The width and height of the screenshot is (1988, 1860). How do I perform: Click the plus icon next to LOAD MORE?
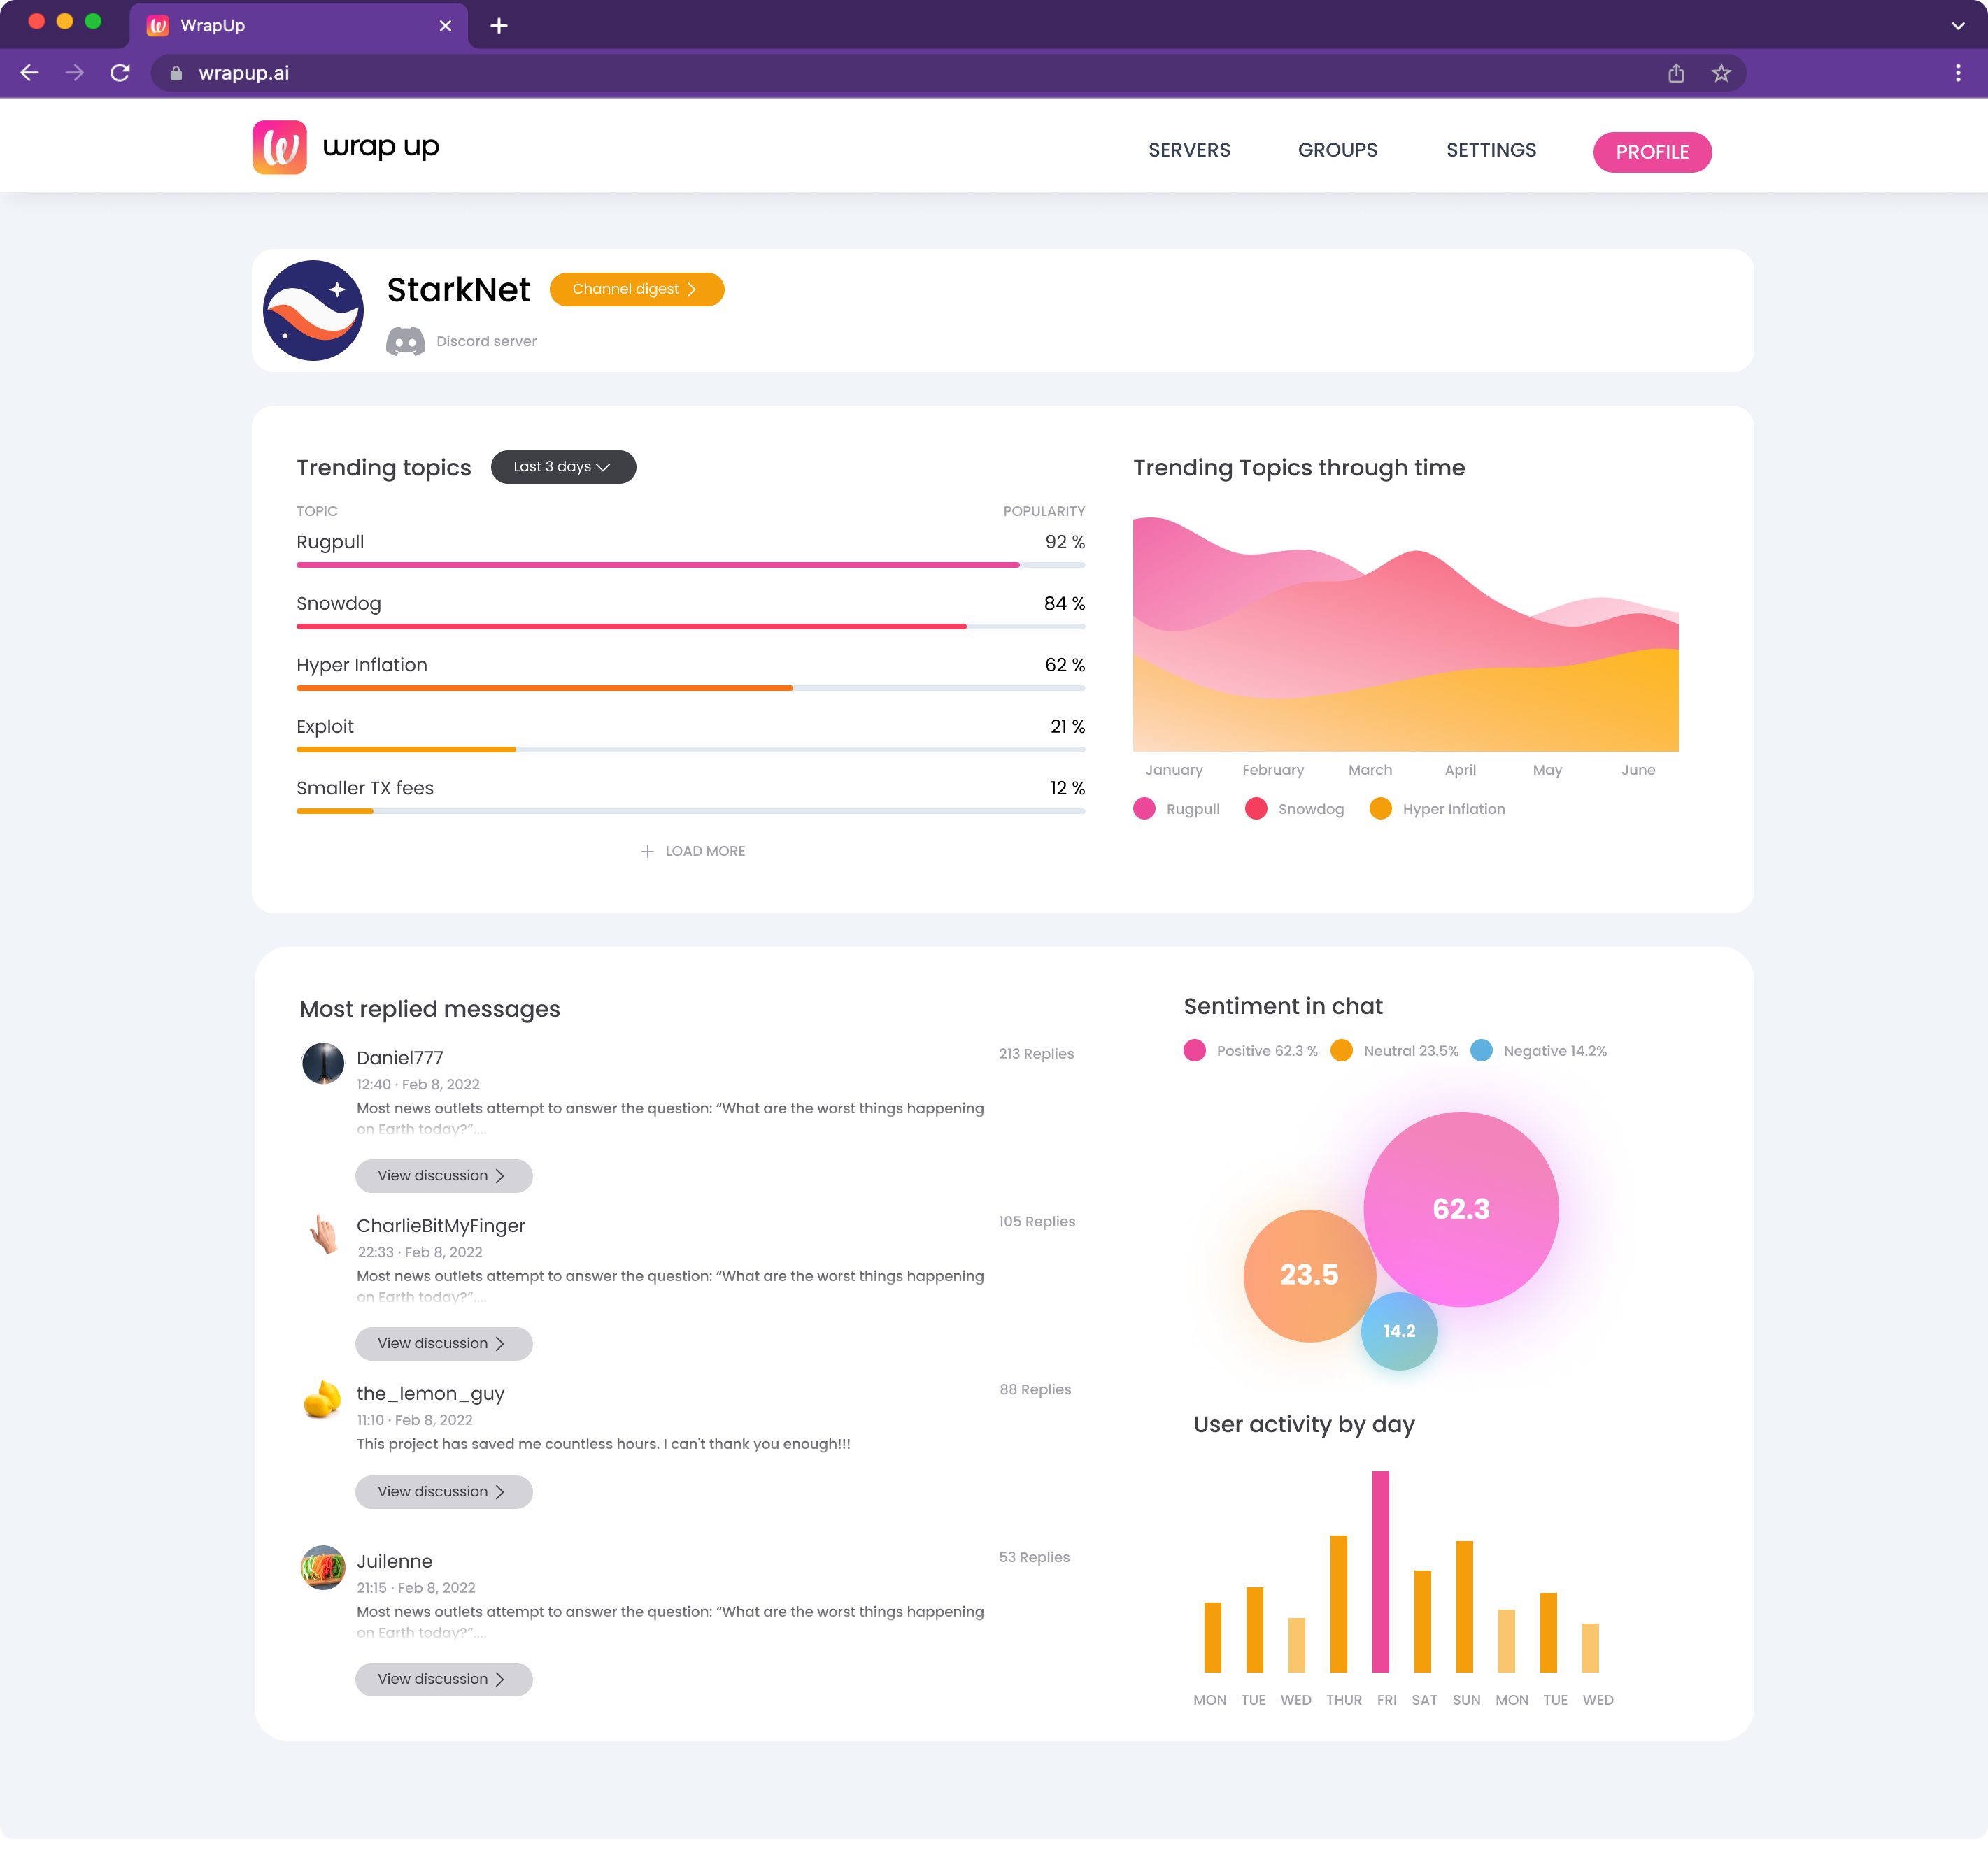(647, 850)
